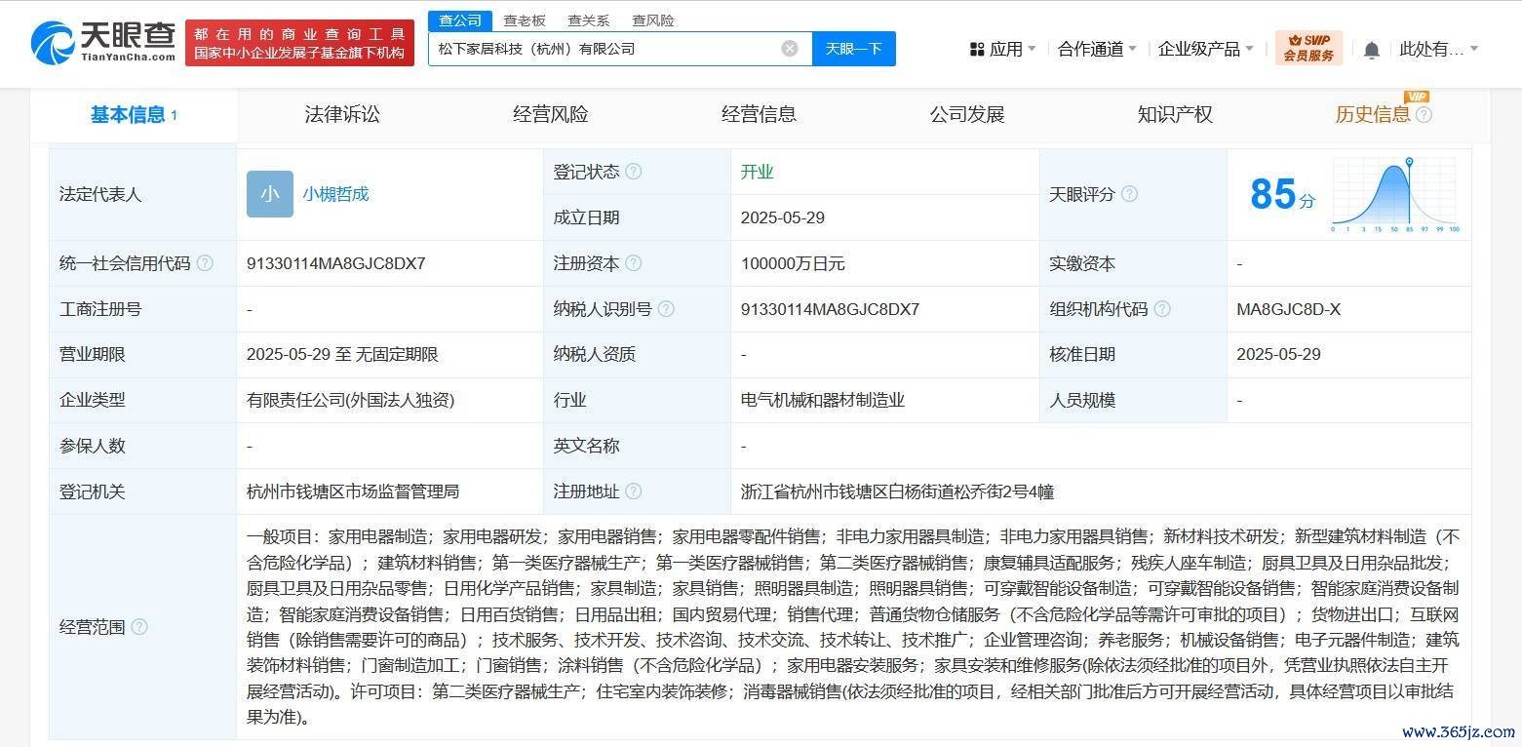Switch to the 法律诉讼 tab

[342, 115]
